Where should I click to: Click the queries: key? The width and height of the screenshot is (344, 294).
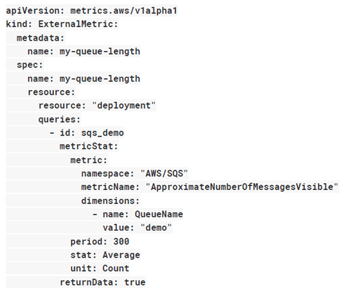(x=59, y=119)
